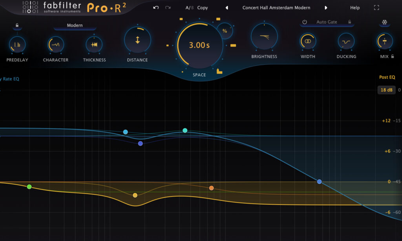Enable the Auto Gate power toggle
Screen dimensions: 402x241
click(305, 22)
